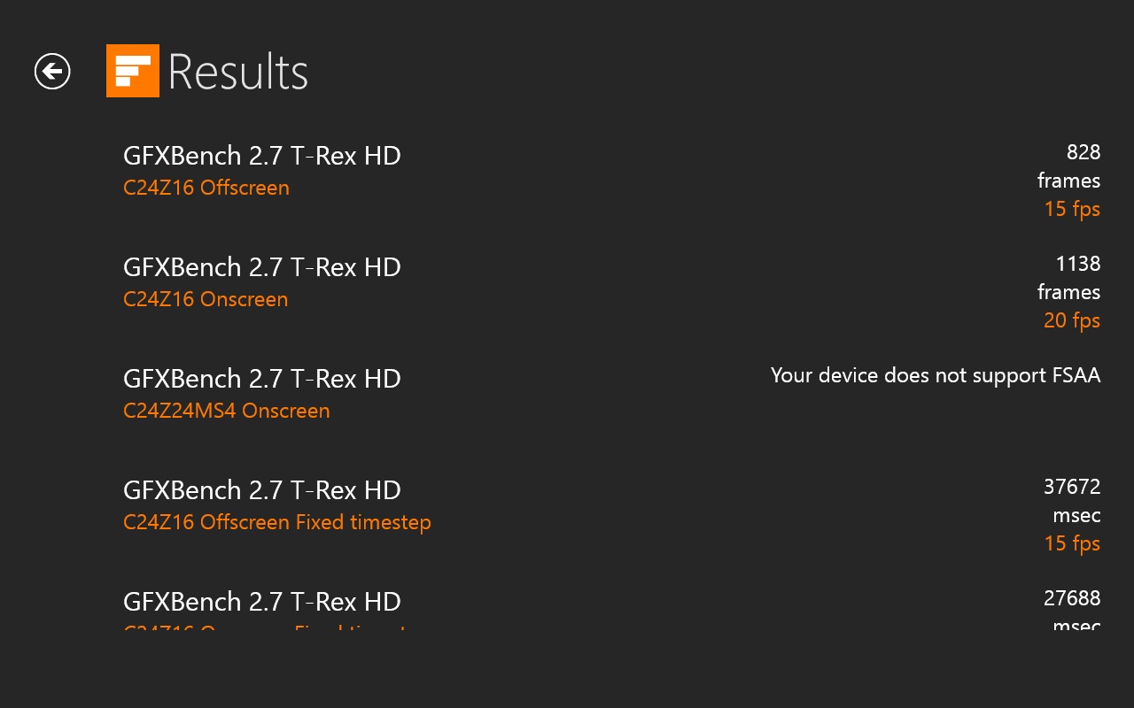Select the plain C24Z16 Offscreen subtitle
Viewport: 1134px width, 708px height.
click(x=206, y=188)
